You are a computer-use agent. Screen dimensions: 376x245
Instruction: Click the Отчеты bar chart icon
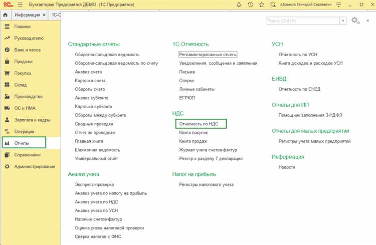click(x=7, y=143)
